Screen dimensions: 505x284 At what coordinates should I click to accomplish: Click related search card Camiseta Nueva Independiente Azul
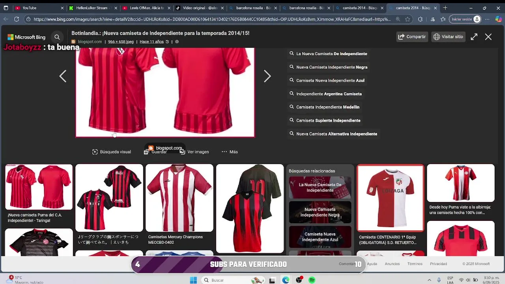[x=320, y=237]
